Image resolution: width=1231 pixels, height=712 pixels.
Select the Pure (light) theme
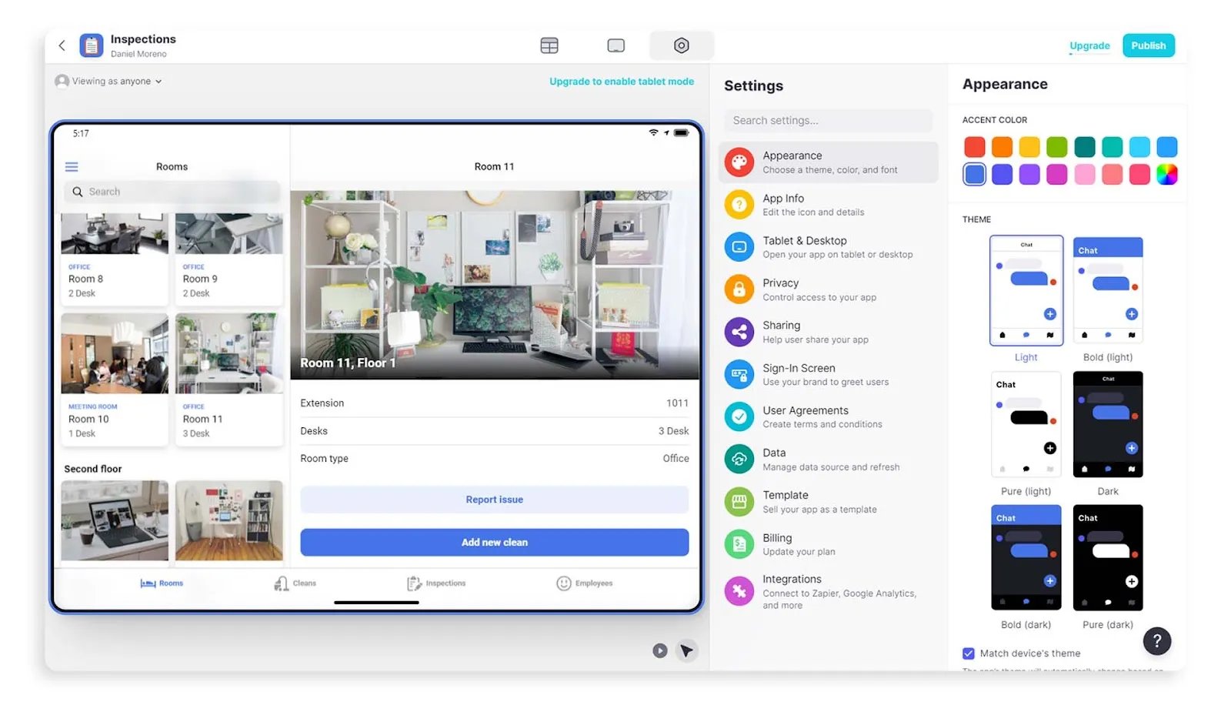point(1026,434)
